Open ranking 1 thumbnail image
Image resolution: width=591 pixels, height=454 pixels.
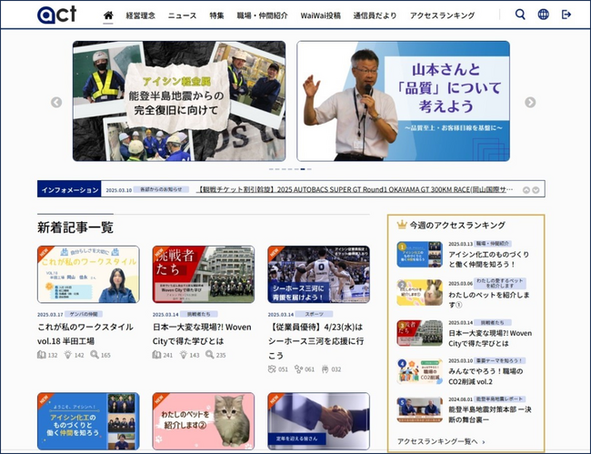(419, 255)
